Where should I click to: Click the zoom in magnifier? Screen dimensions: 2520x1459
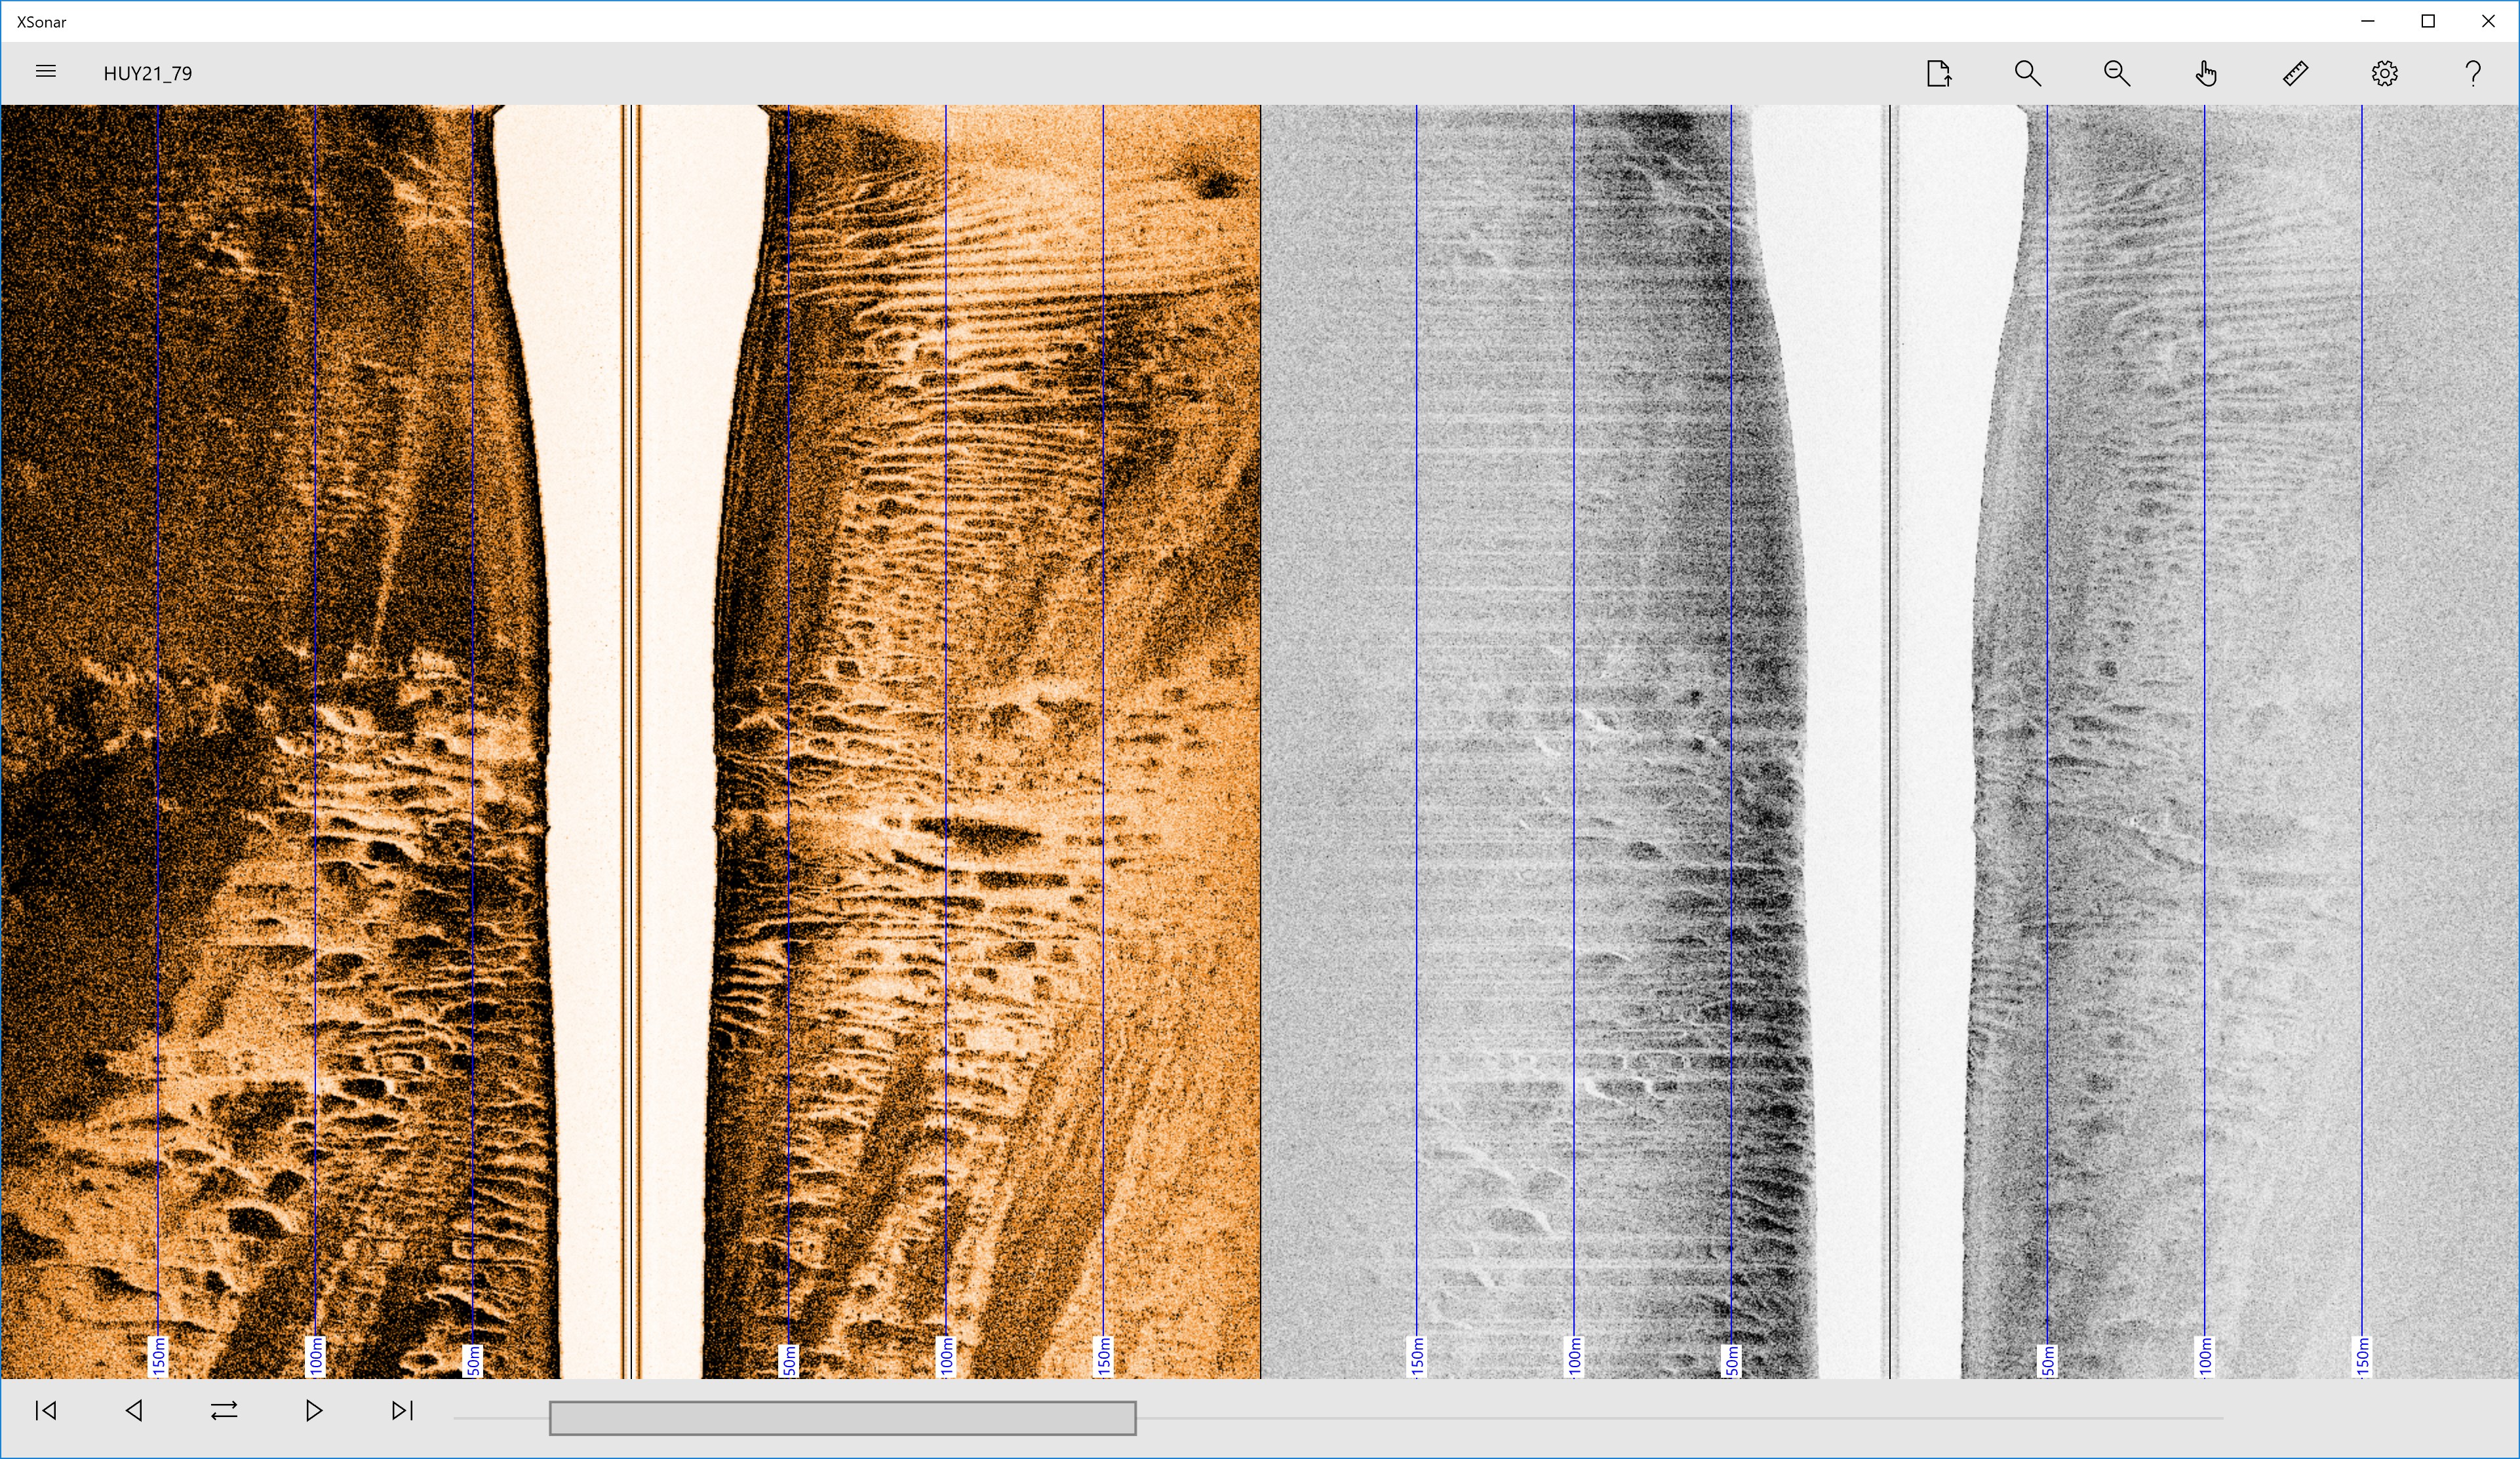(x=2027, y=73)
